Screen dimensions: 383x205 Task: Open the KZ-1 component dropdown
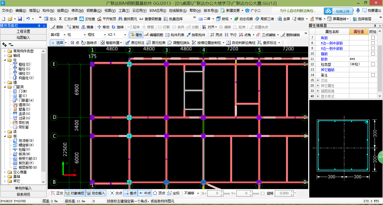[125, 35]
